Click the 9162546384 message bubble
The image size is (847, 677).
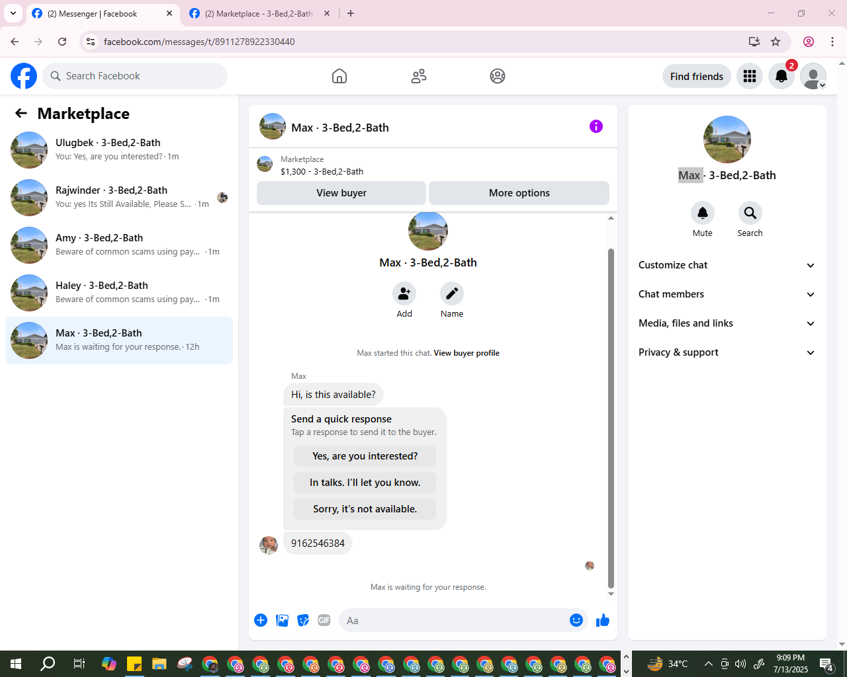[318, 543]
